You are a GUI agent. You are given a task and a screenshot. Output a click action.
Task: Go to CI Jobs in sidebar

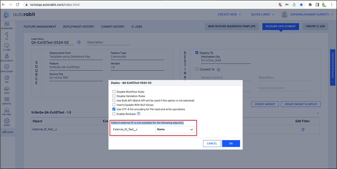pyautogui.click(x=7, y=46)
